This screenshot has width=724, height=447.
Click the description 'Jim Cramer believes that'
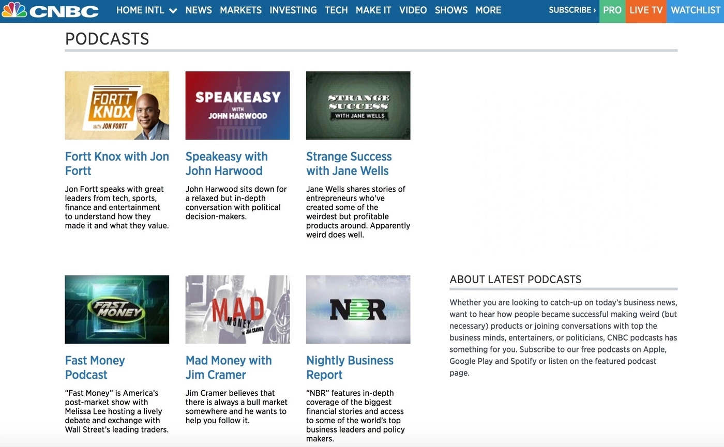coord(236,407)
